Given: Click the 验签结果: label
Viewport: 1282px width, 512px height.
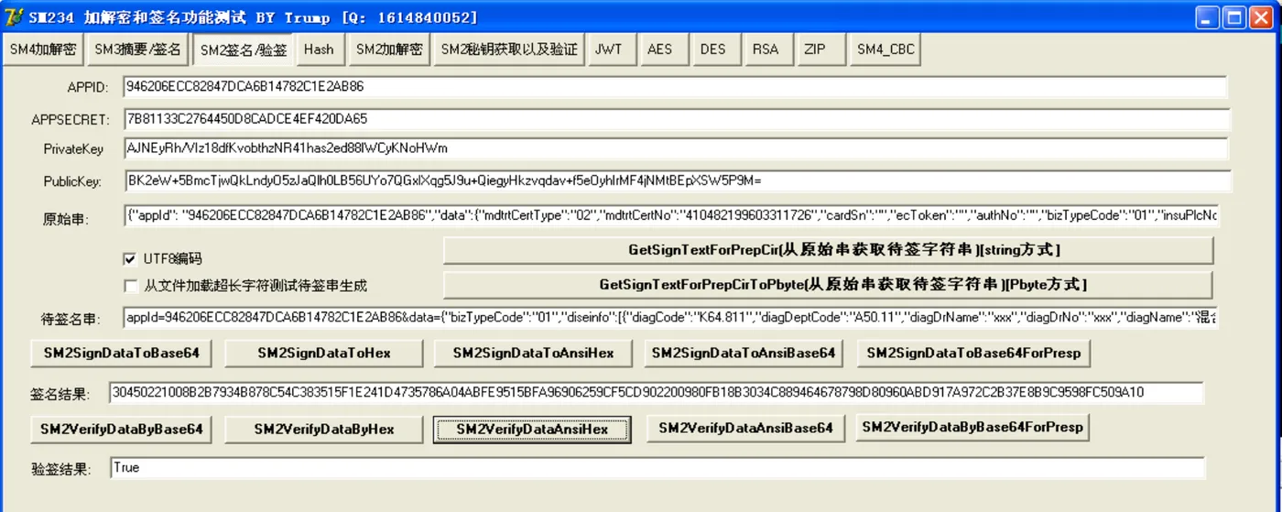Looking at the screenshot, I should click(x=60, y=469).
